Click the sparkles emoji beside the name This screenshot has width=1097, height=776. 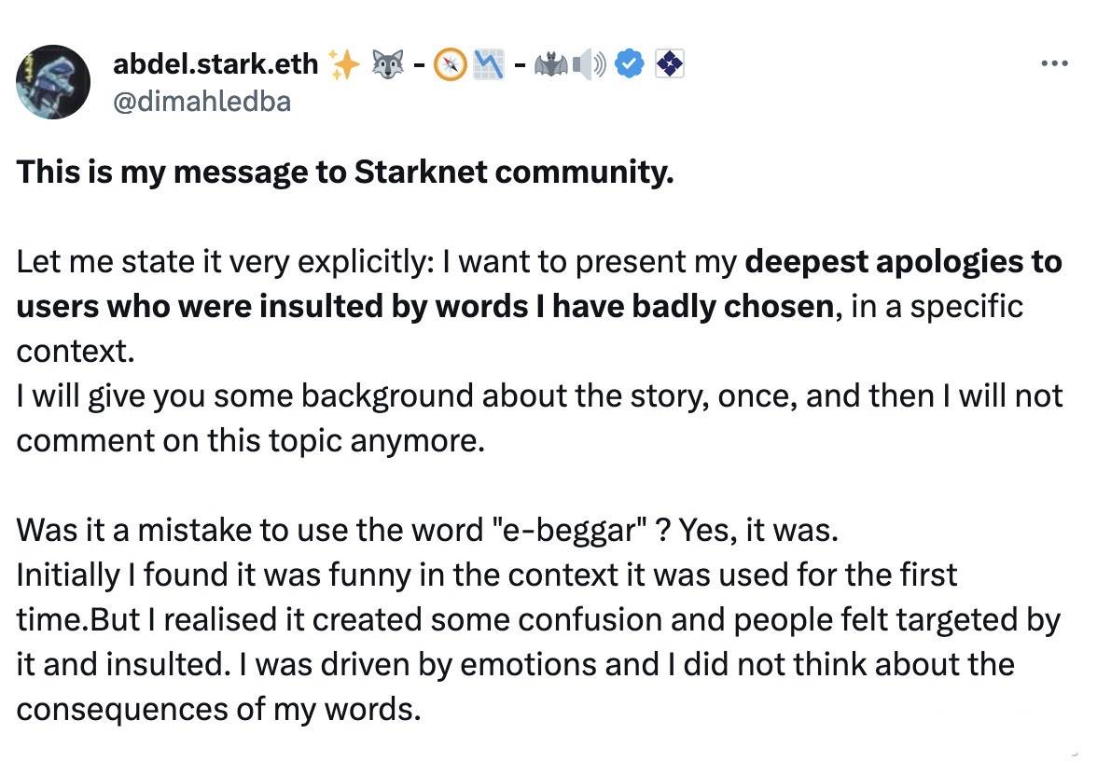pos(344,64)
